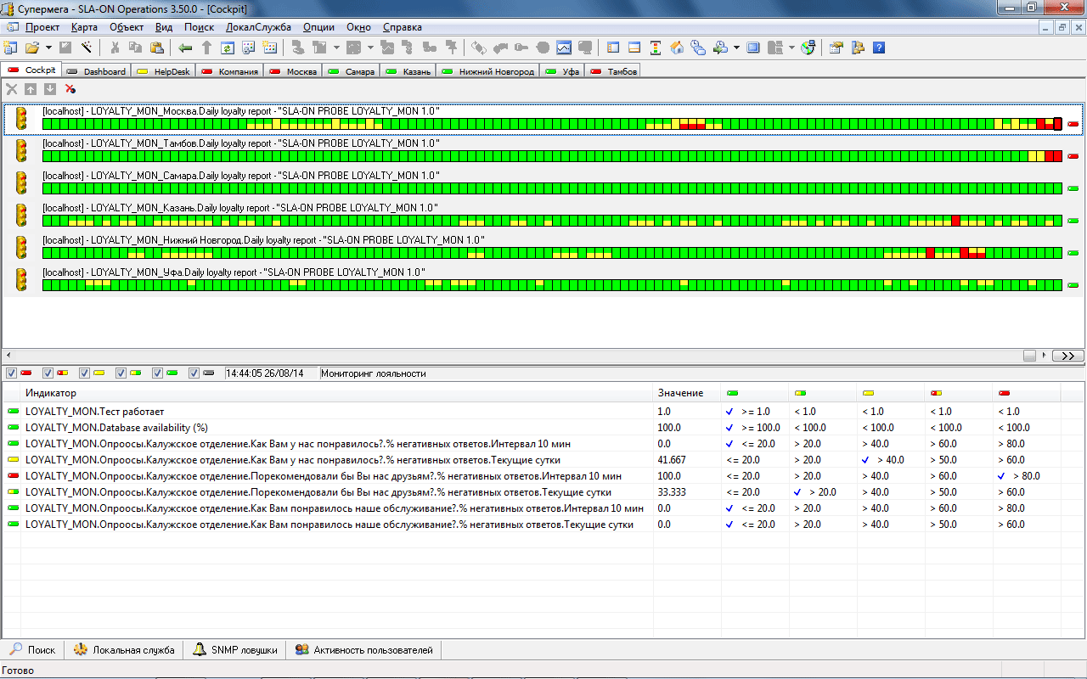Screen dimensions: 1087x679
Task: Click the green back arrow toolbar icon
Action: coord(186,48)
